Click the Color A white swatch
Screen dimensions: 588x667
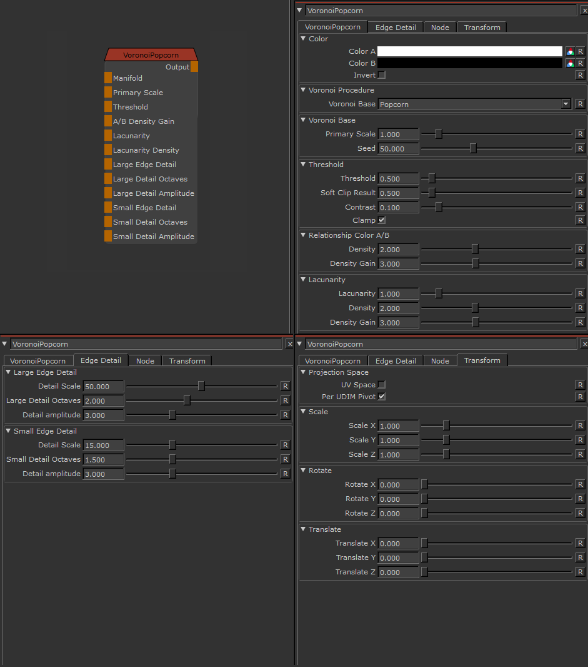pos(469,51)
